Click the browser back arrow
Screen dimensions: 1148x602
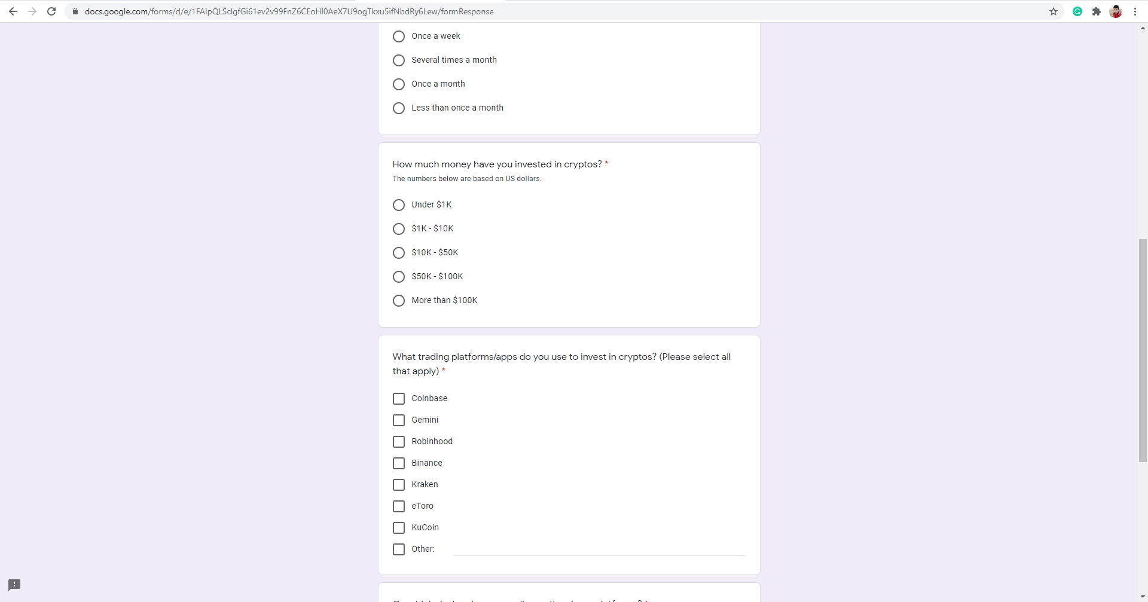pyautogui.click(x=13, y=11)
